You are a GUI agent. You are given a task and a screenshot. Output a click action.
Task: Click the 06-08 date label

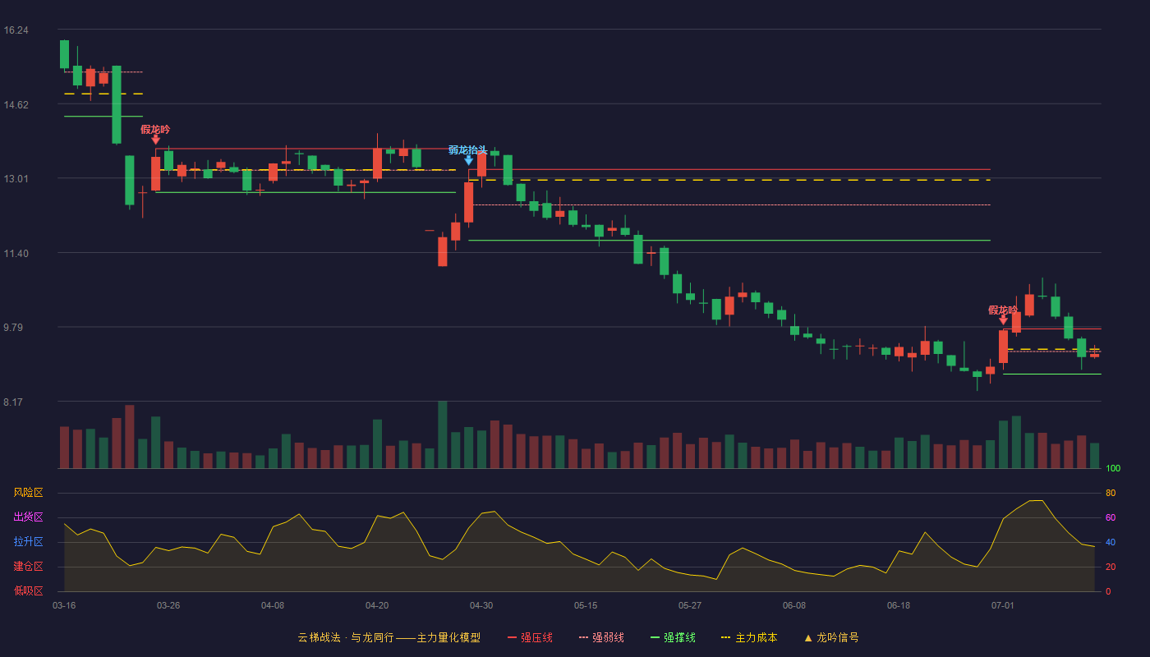(794, 605)
